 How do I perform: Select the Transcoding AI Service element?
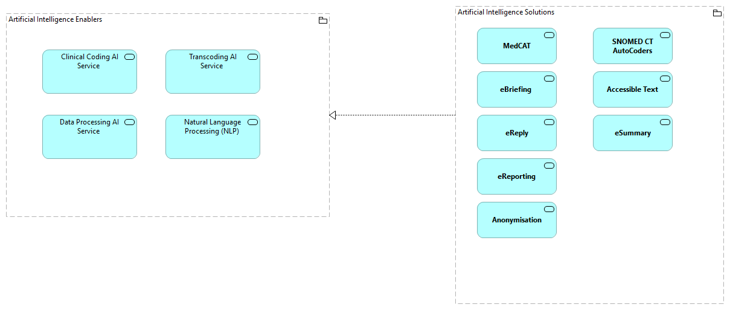click(213, 72)
